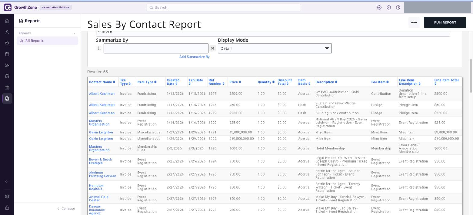Sort by Contact Name column
473x215 pixels.
pos(102,82)
